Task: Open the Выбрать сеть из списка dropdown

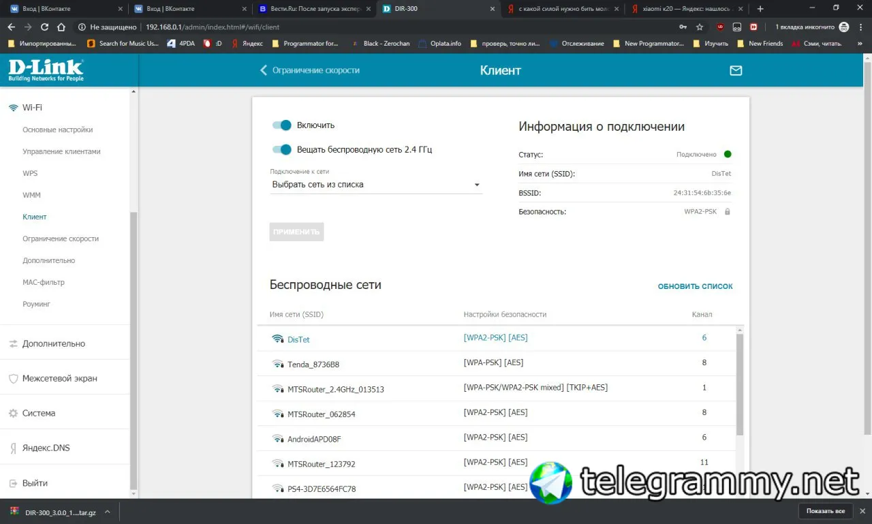Action: (x=376, y=185)
